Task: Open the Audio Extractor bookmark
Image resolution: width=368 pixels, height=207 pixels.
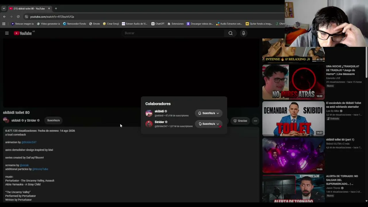Action: (x=229, y=24)
